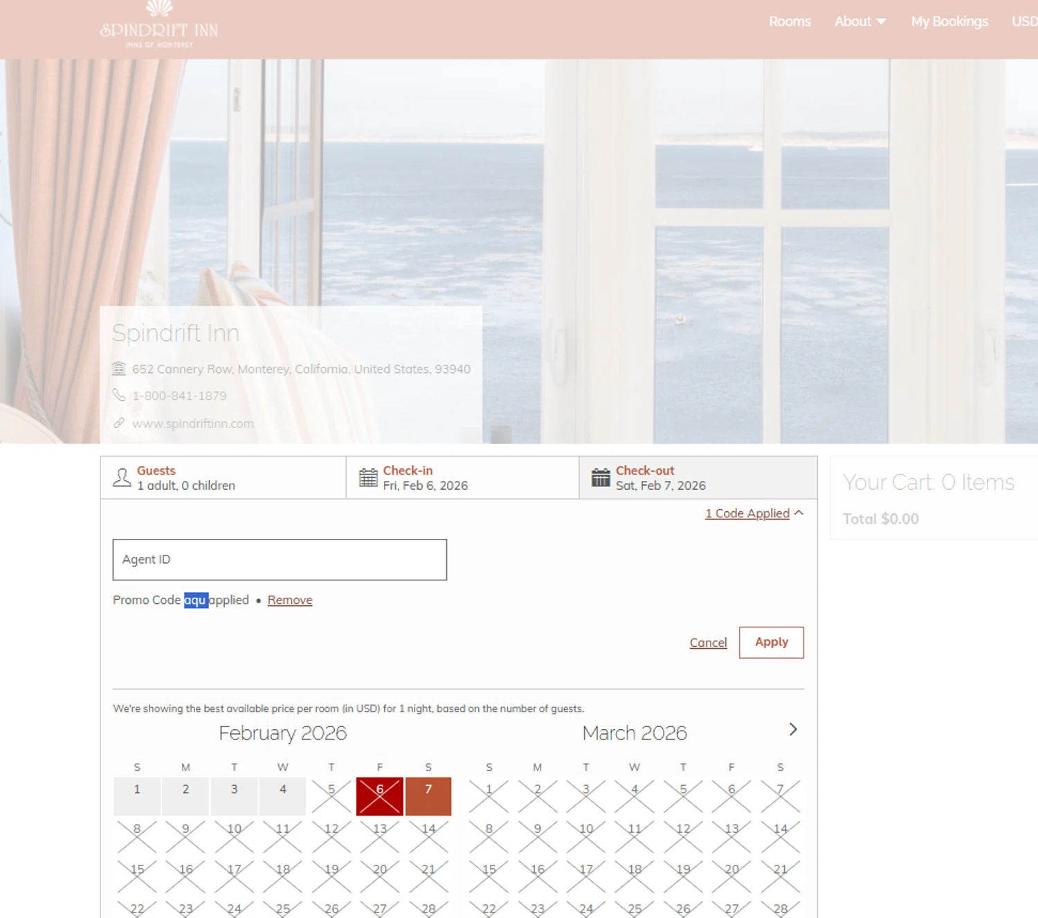Click the Apply button
1038x918 pixels.
click(x=772, y=643)
